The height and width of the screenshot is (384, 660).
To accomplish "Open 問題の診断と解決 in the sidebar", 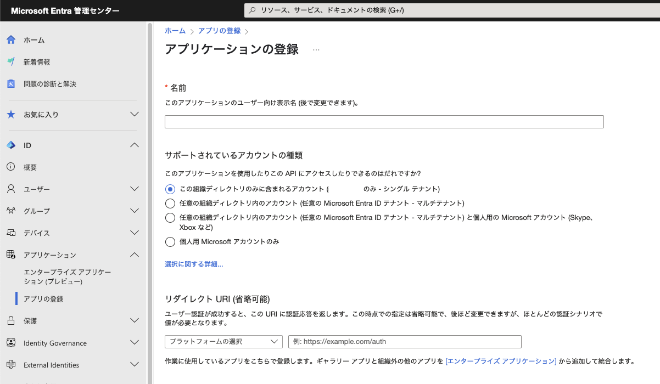I will (x=10, y=83).
